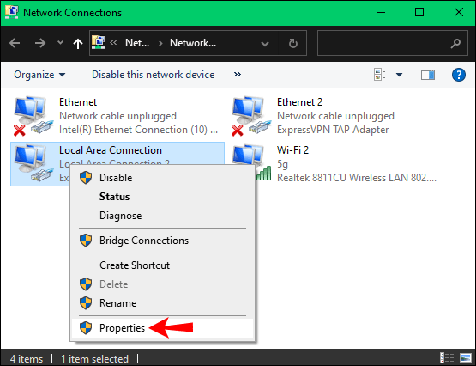This screenshot has height=366, width=476.
Task: Click the Forward navigation arrow
Action: [40, 43]
